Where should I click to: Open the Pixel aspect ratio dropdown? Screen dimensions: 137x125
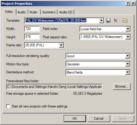[128, 37]
